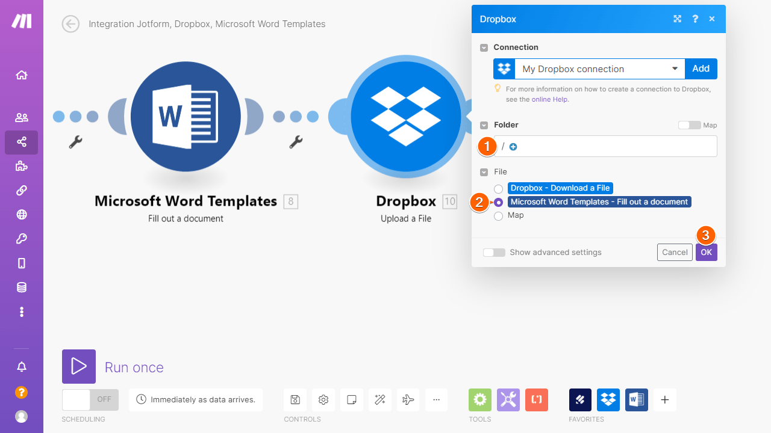Save the scenario with the floppy icon
This screenshot has width=771, height=433.
(295, 399)
